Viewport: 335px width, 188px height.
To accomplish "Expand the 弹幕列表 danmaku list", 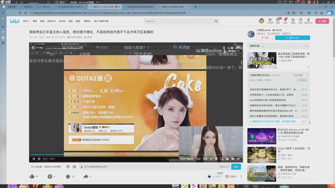I will pos(307,46).
